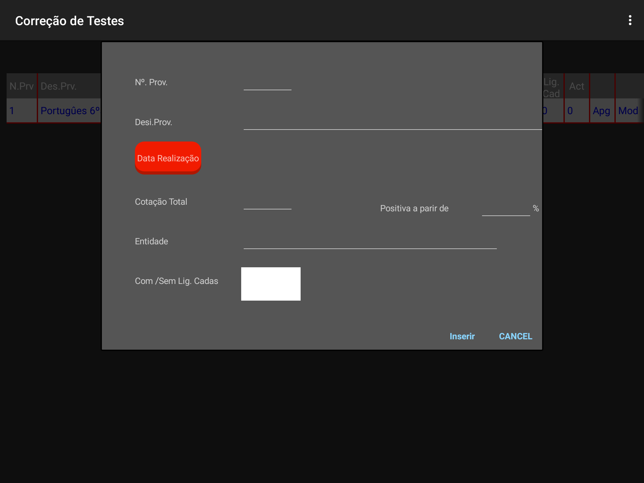
Task: Open the Com/Sem Lig. Cadas white selector
Action: [271, 284]
